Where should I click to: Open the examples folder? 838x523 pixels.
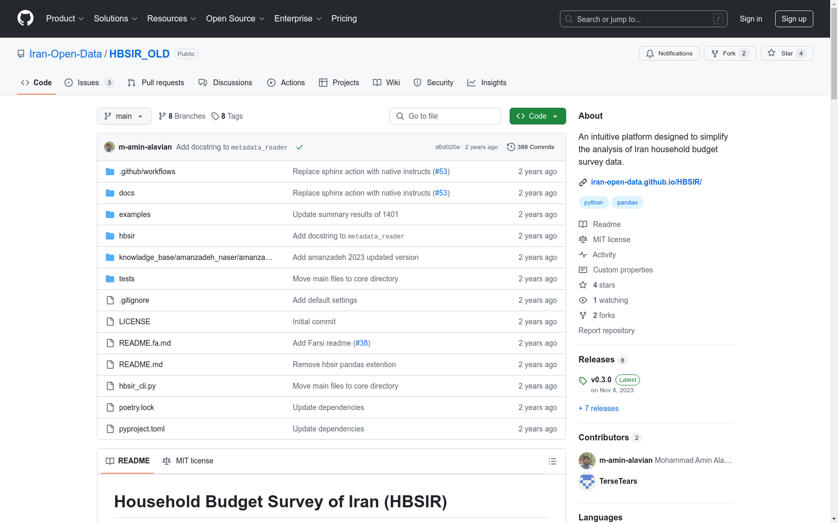135,214
